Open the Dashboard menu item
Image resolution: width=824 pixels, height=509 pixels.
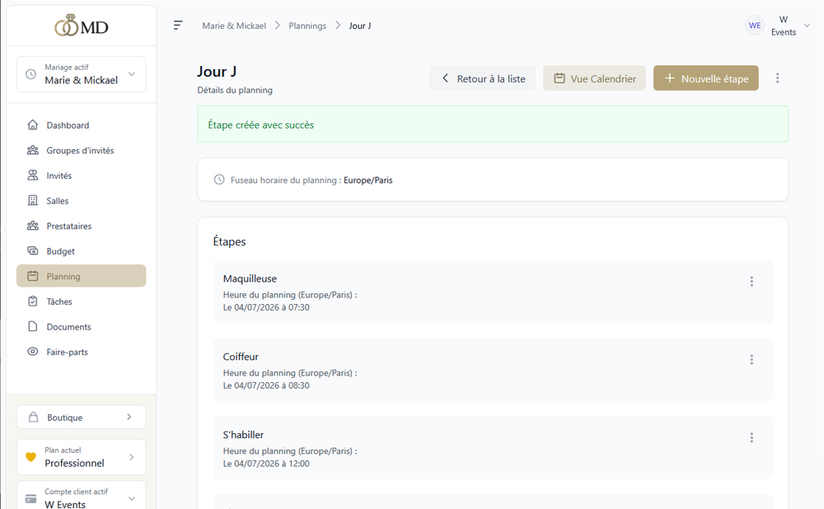click(x=81, y=125)
